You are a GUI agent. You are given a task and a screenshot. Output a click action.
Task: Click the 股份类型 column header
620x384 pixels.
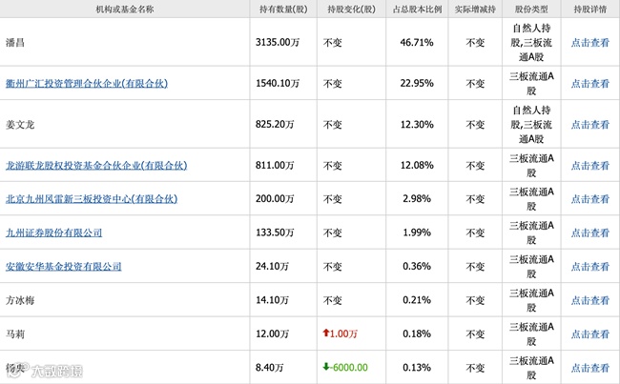(531, 10)
